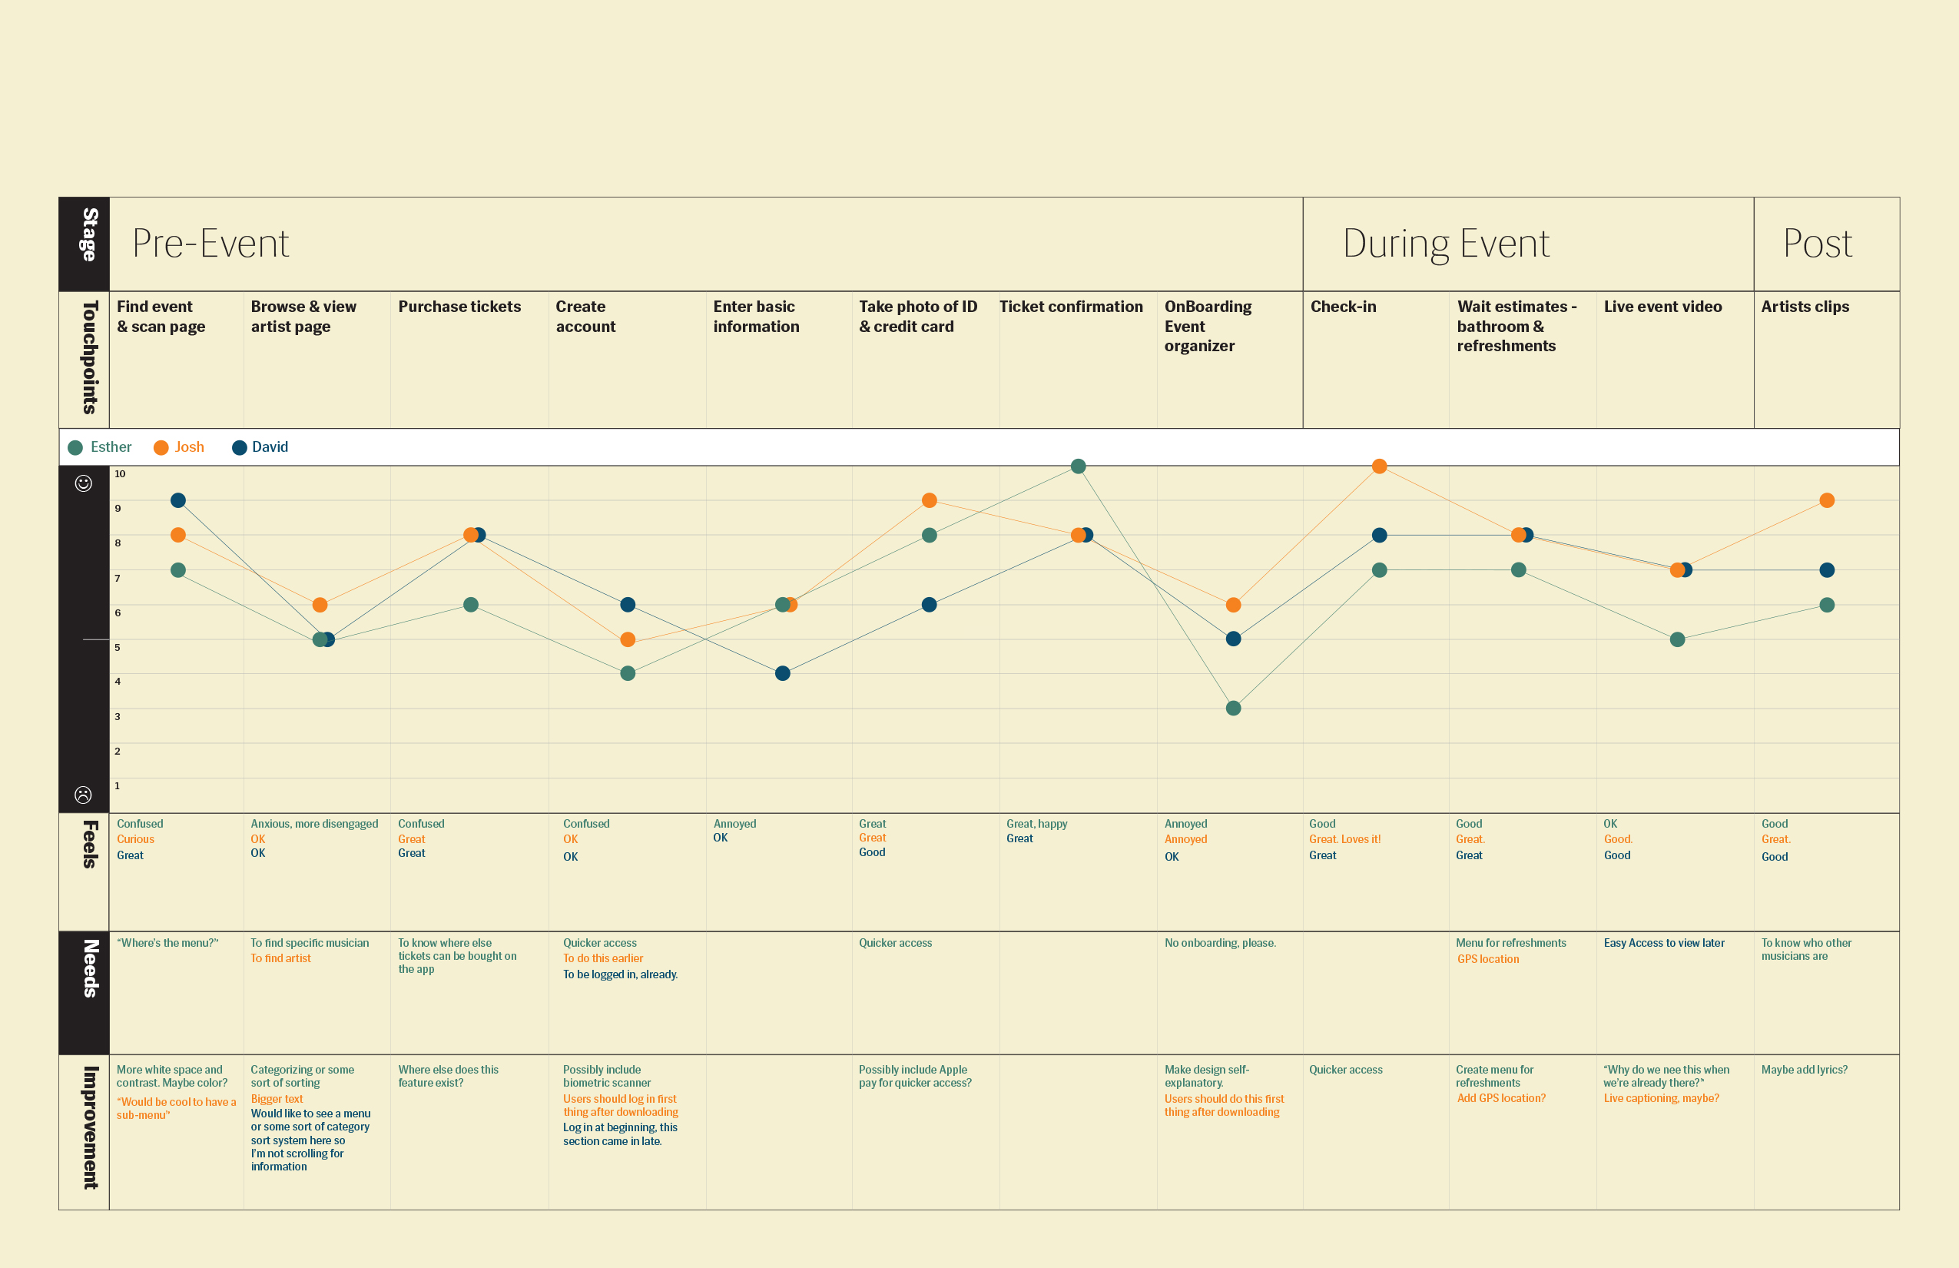Click the happy smiley face icon
This screenshot has height=1268, width=1959.
coord(83,483)
